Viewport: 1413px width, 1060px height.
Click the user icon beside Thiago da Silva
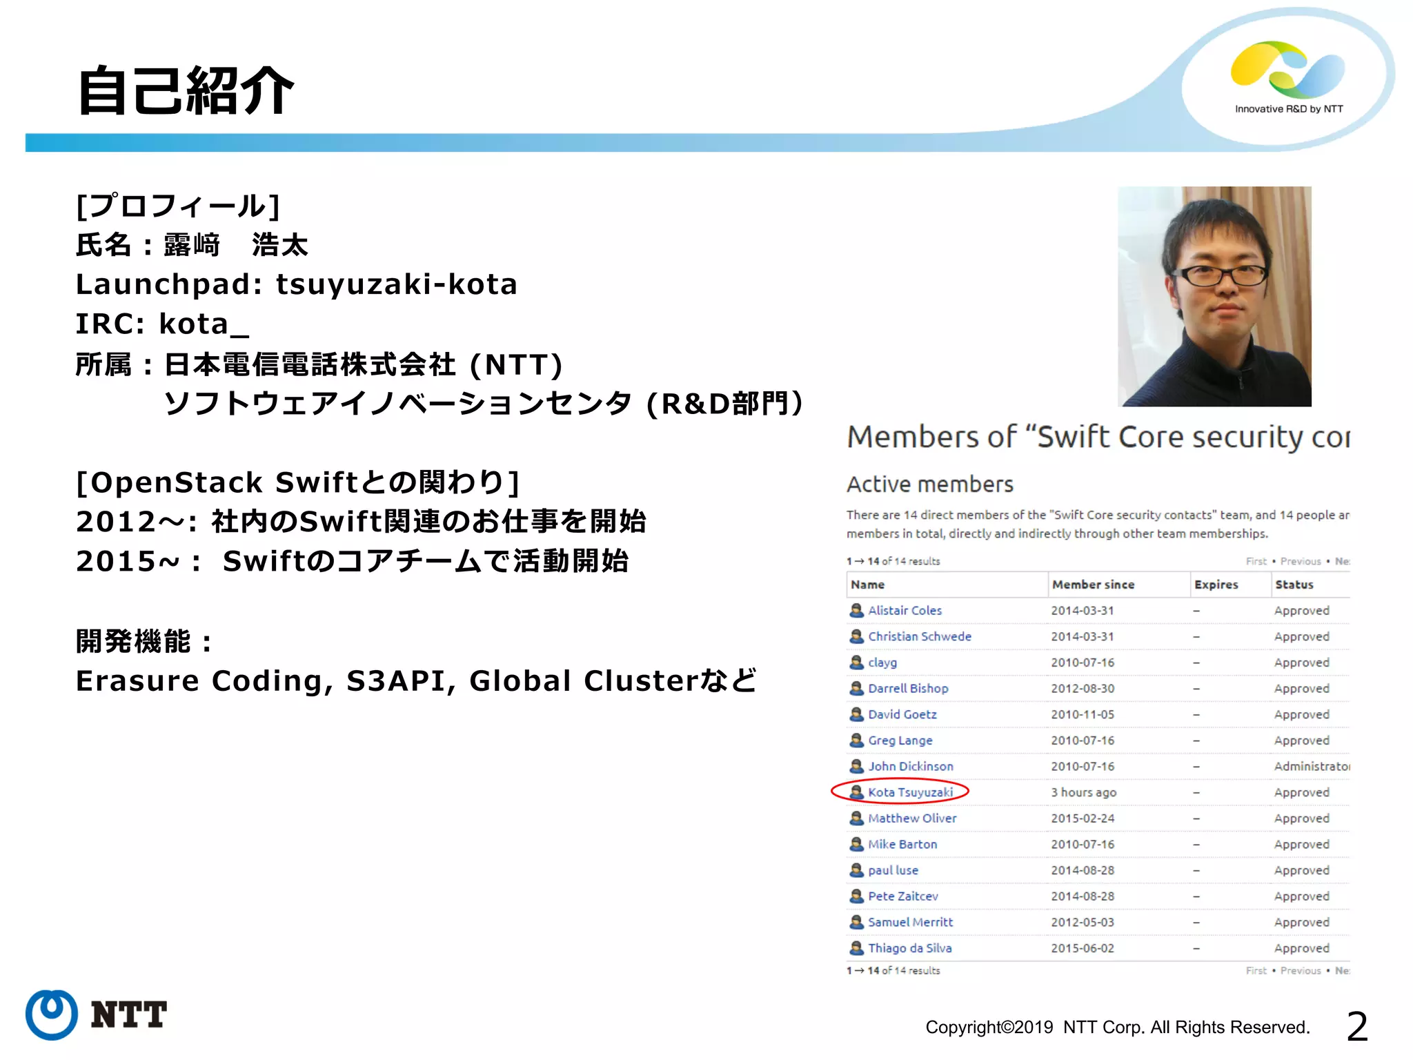856,948
